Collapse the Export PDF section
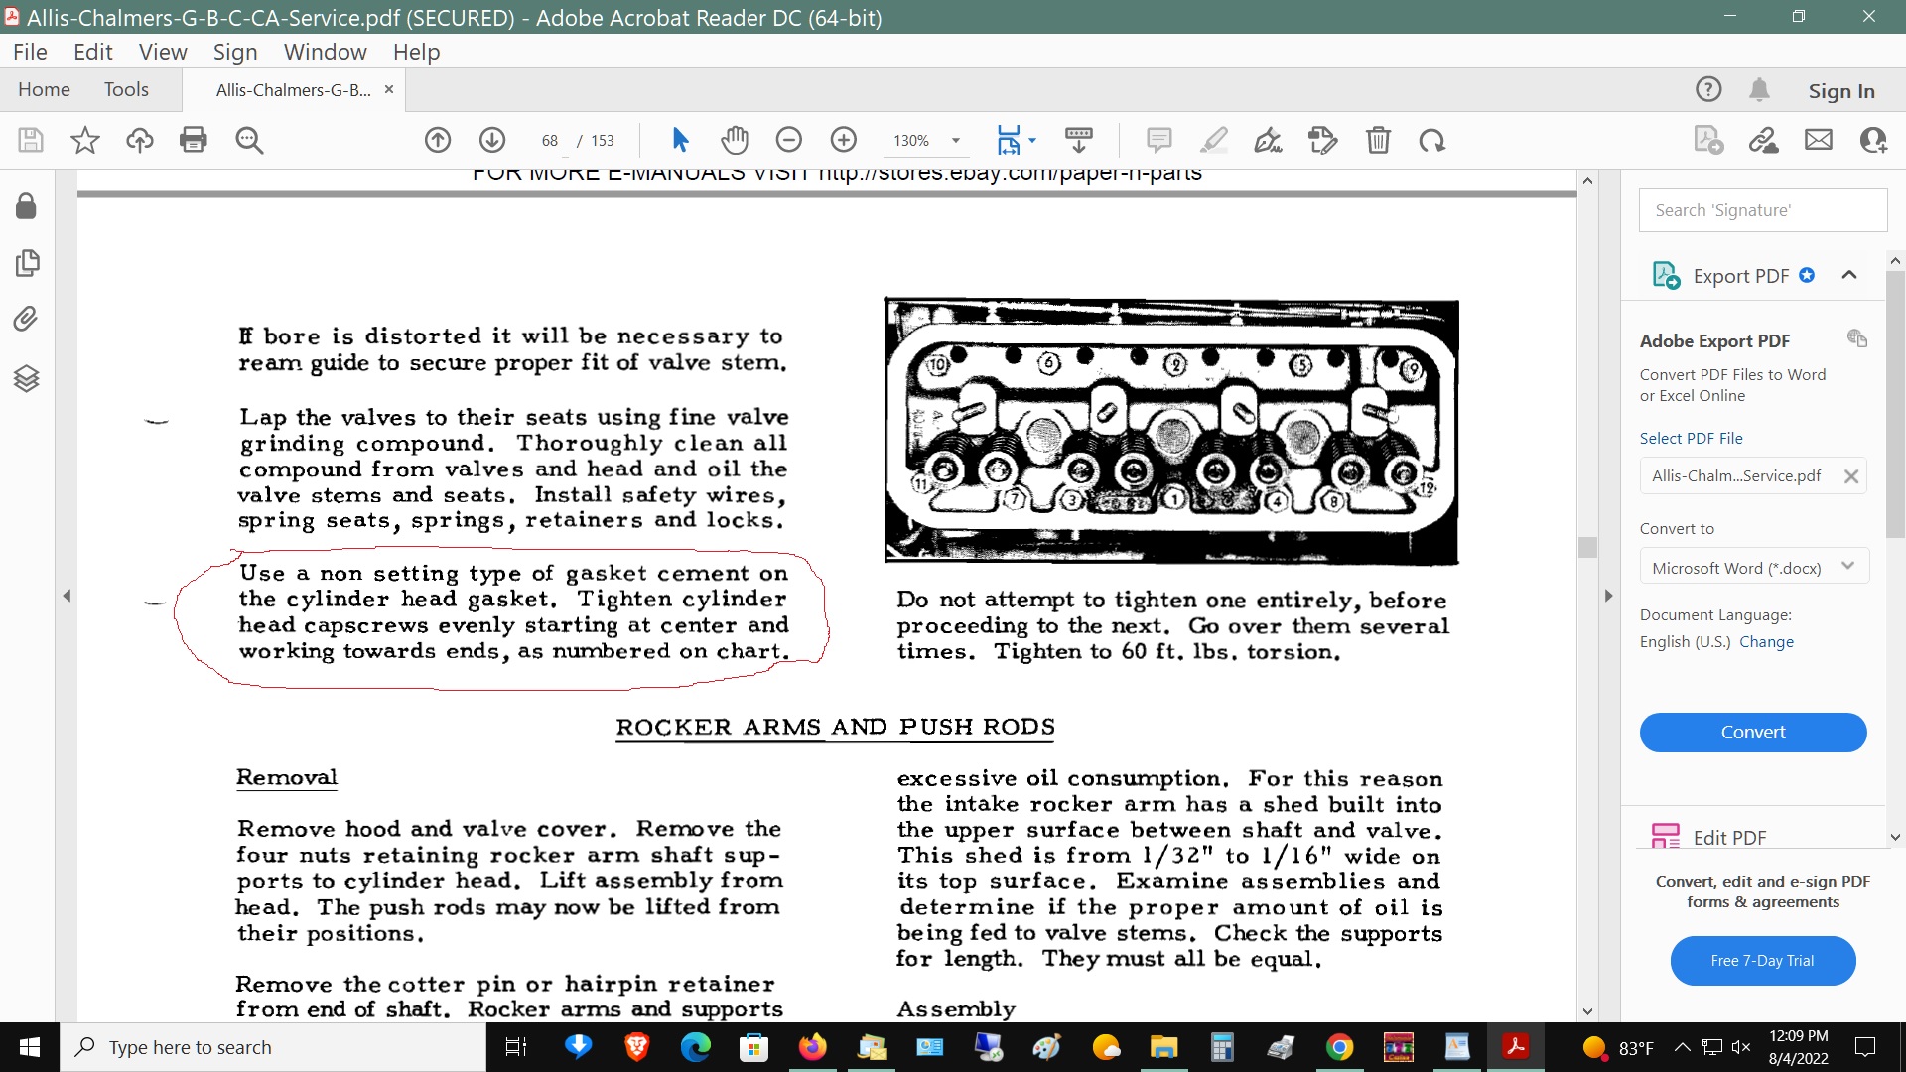The width and height of the screenshot is (1906, 1072). pyautogui.click(x=1848, y=276)
